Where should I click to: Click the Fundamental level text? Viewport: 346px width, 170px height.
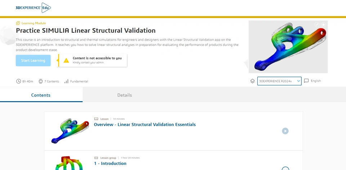pyautogui.click(x=79, y=81)
